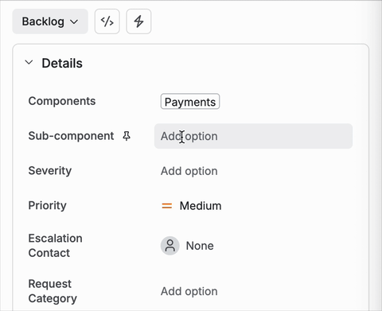Click the development code brackets icon
This screenshot has height=311, width=382.
coord(107,21)
